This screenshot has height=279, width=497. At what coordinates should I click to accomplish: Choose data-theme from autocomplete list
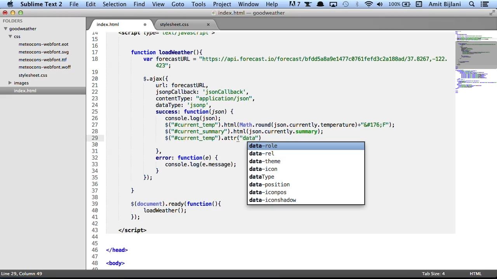306,161
